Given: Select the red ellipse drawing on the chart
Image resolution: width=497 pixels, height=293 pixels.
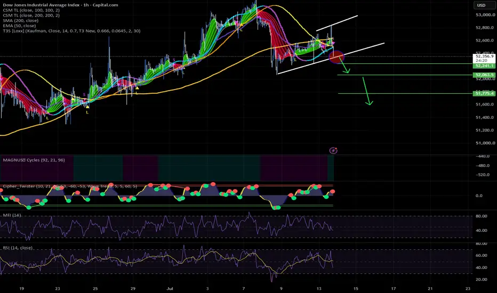Looking at the screenshot, I should (336, 57).
